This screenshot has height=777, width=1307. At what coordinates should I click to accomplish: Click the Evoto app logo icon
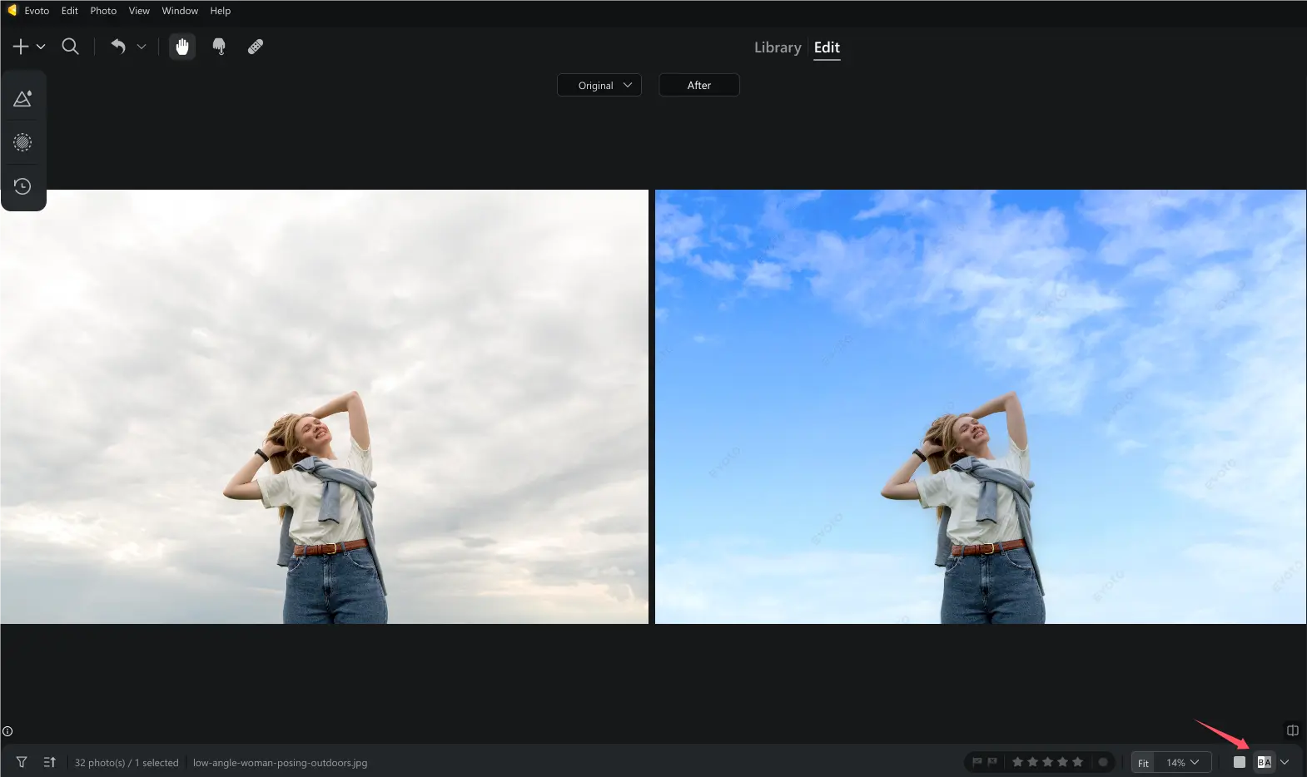(x=12, y=10)
